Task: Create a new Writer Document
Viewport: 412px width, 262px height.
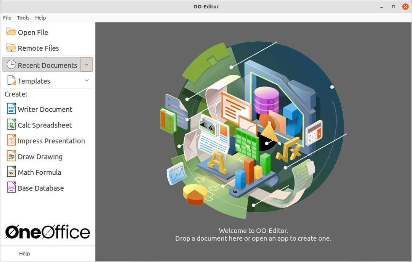Action: [x=45, y=109]
